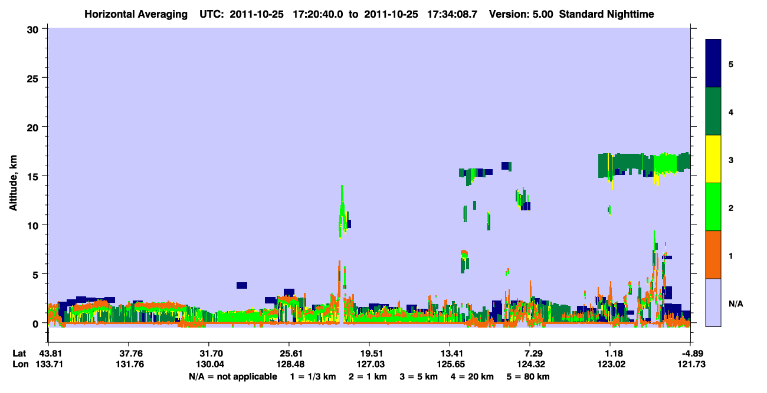Click the colorbar label '5'
767x393 pixels.
pos(731,64)
